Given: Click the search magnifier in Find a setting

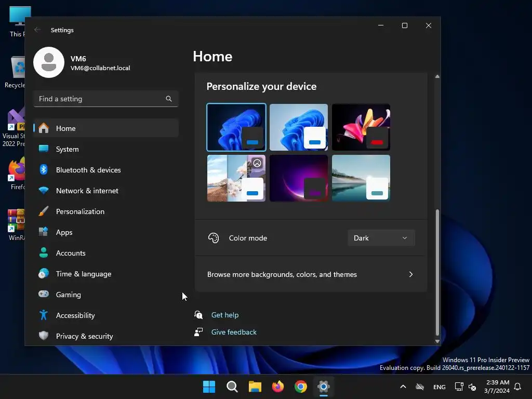Looking at the screenshot, I should (x=169, y=99).
